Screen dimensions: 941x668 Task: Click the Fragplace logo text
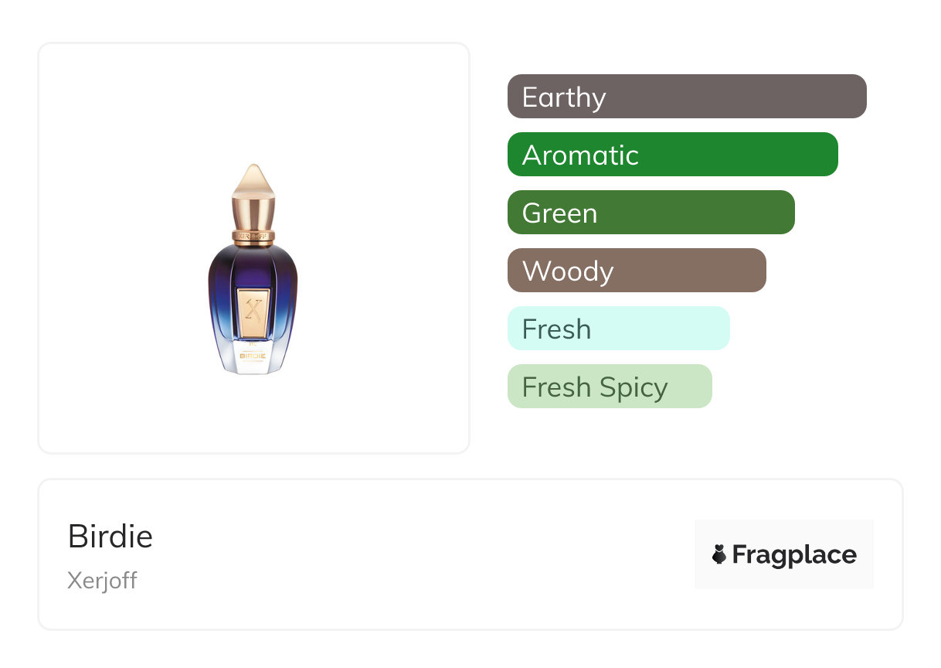click(x=793, y=555)
